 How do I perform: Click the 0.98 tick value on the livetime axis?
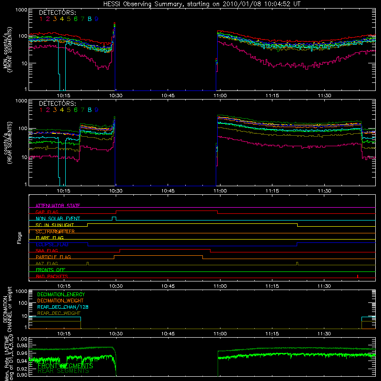point(22,345)
